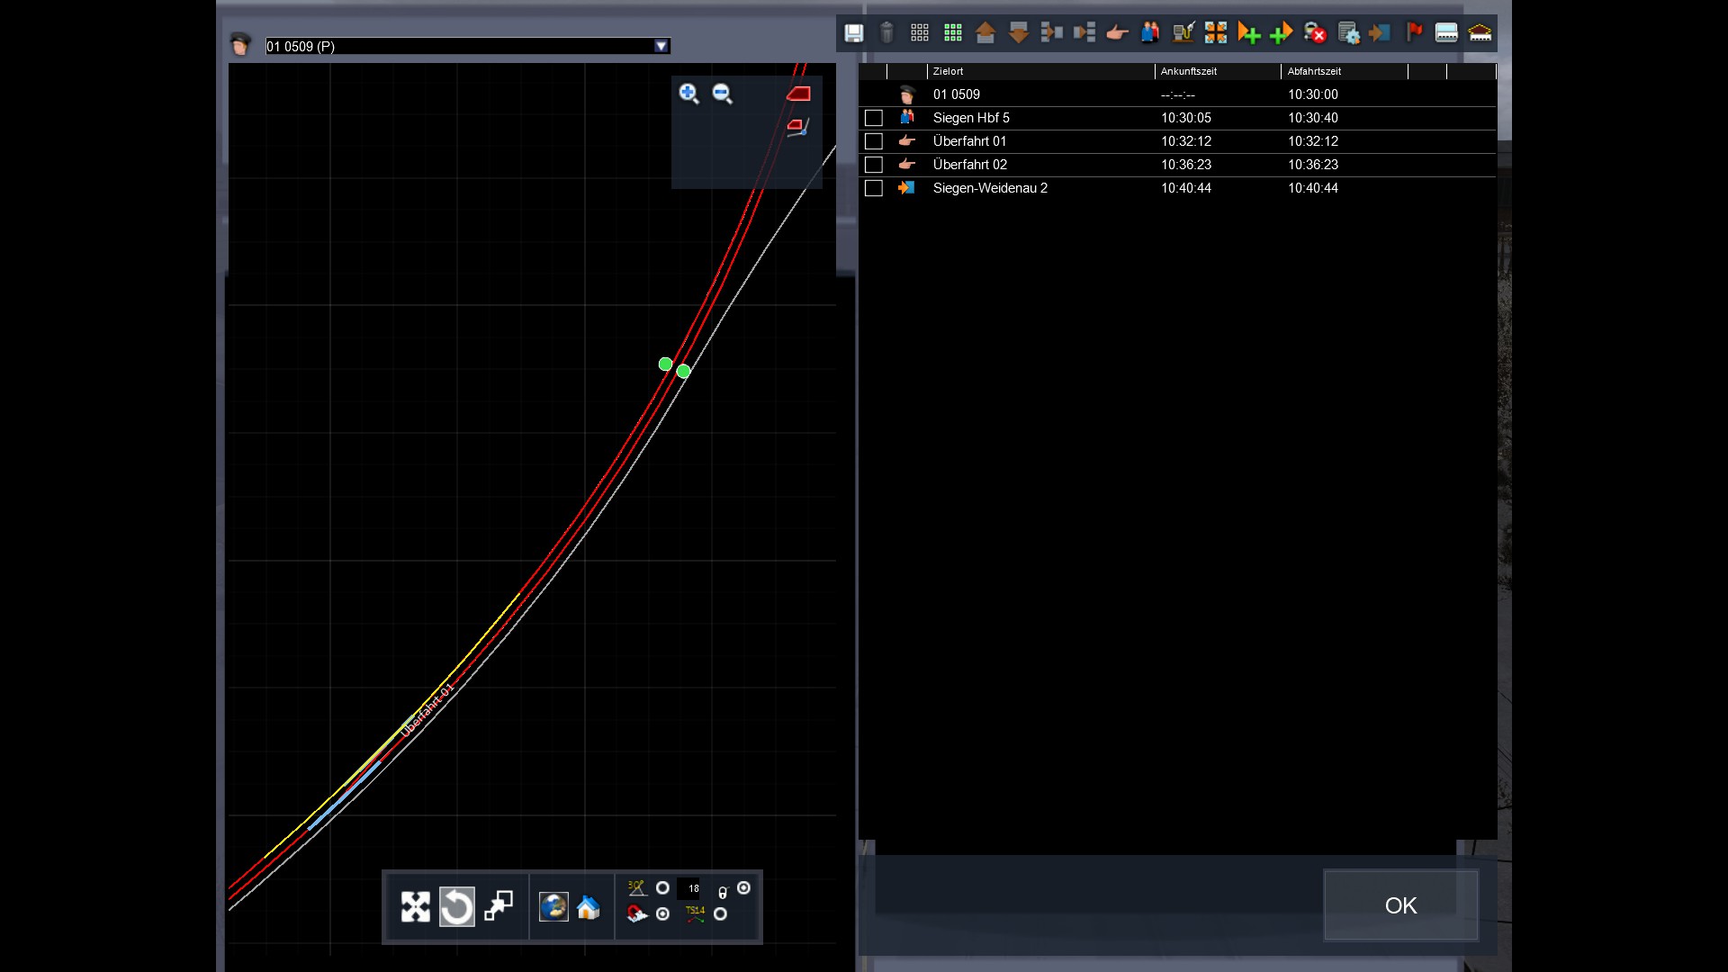Click the refuel fuel pump icon
Screen dimensions: 1728x972
pyautogui.click(x=1183, y=33)
